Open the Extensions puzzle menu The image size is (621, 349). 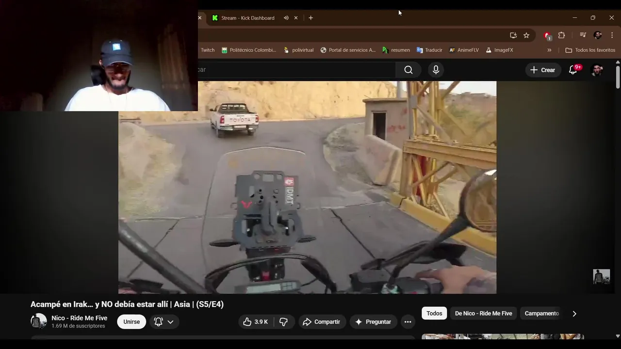(562, 35)
